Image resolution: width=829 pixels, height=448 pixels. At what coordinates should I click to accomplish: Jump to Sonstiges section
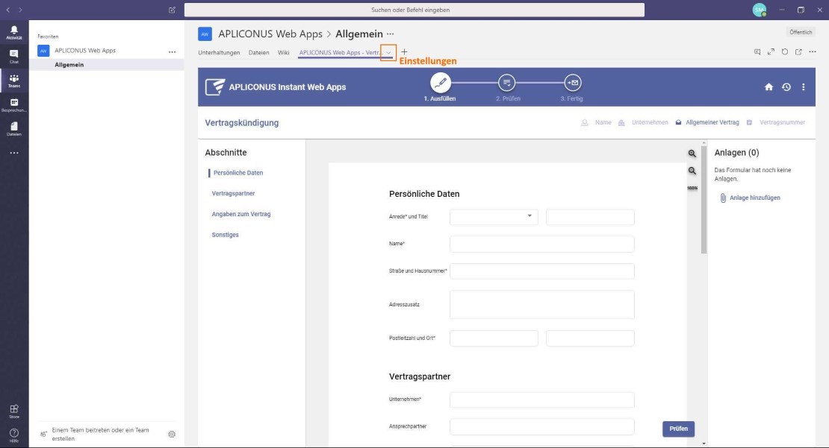tap(226, 234)
